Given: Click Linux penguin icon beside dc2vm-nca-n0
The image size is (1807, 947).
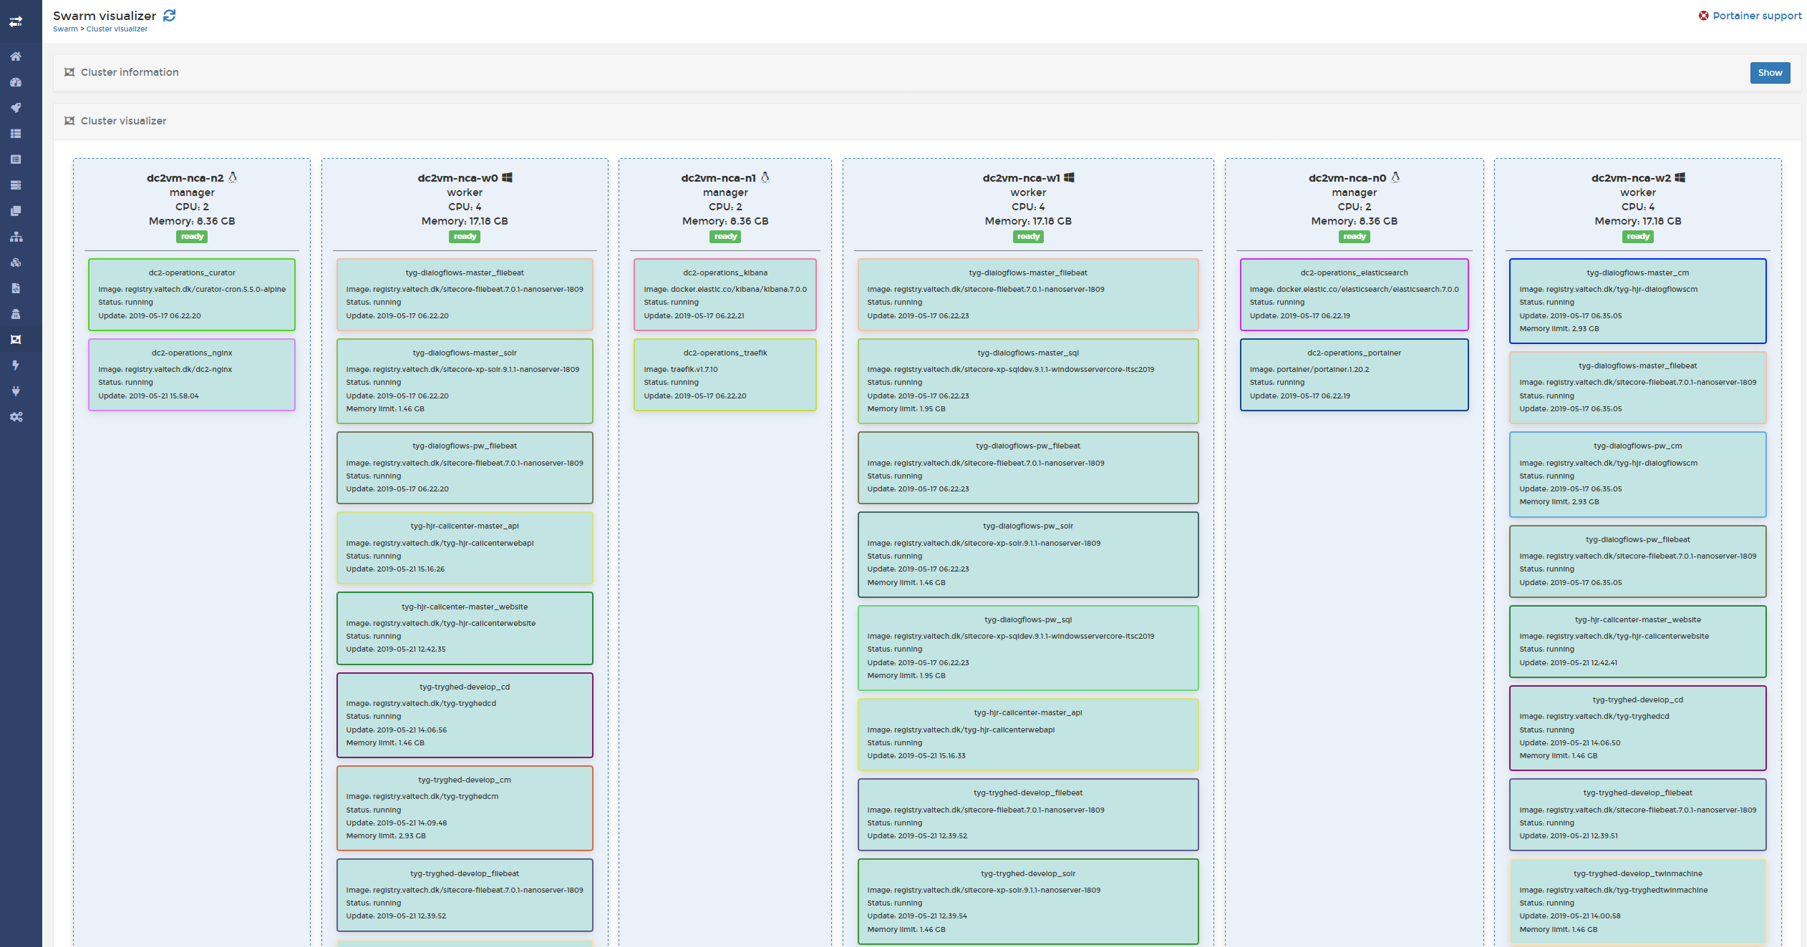Looking at the screenshot, I should pyautogui.click(x=1395, y=177).
